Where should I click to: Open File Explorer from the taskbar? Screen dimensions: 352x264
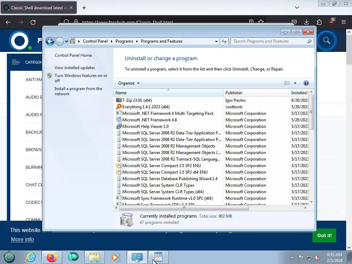coord(94,257)
